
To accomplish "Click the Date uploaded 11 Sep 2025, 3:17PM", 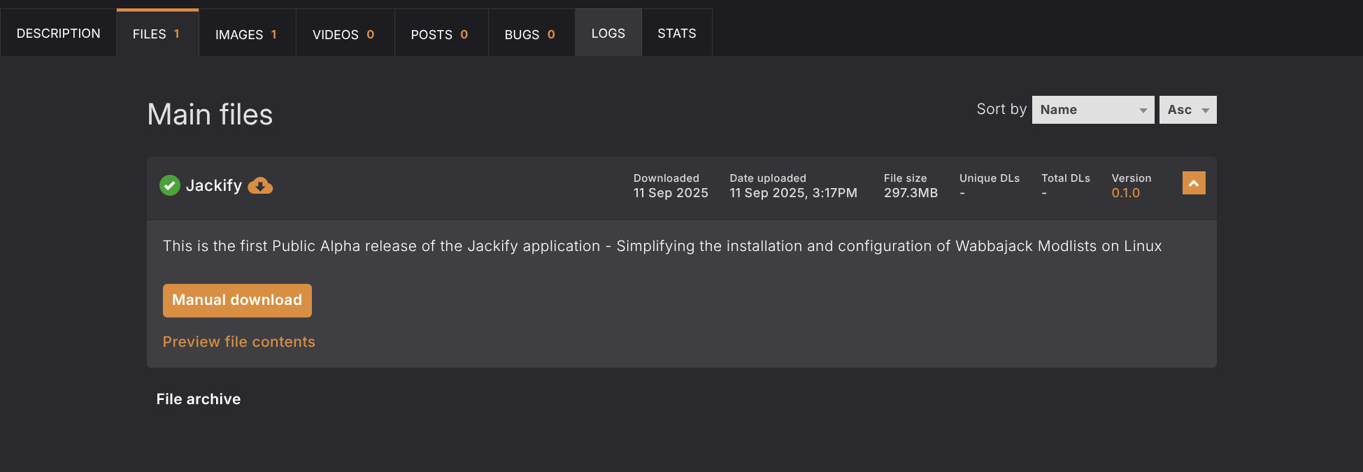I will pyautogui.click(x=794, y=193).
